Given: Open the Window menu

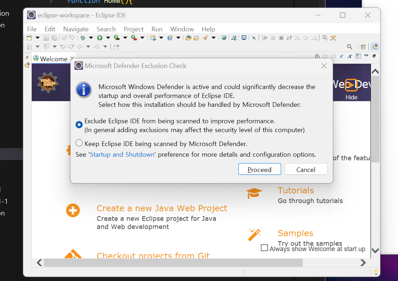Looking at the screenshot, I should [x=182, y=29].
